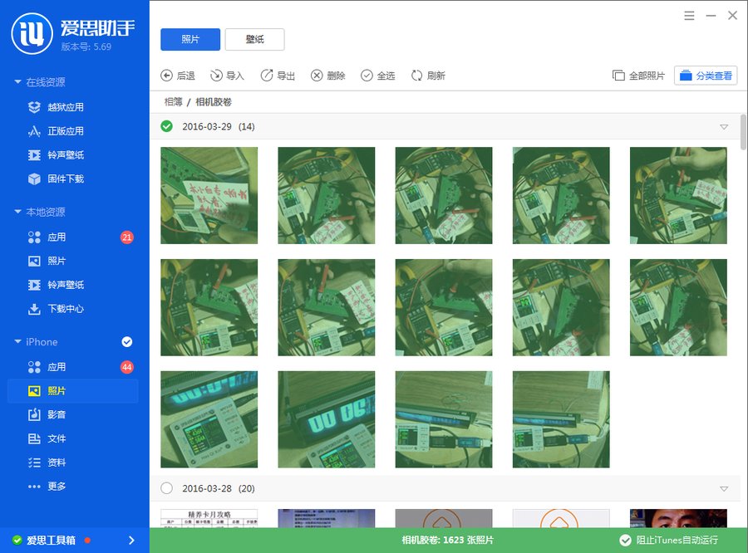
Task: Open the hamburger menu at window top
Action: (x=689, y=16)
